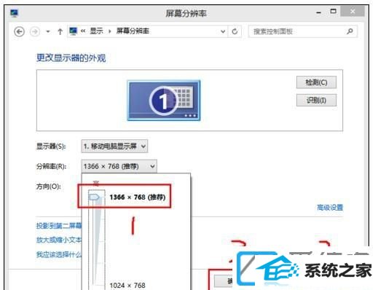Click the 1024 × 768 resolution label

127,285
